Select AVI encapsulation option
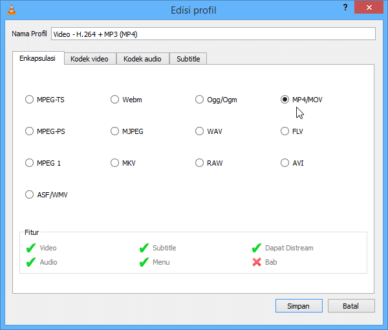The width and height of the screenshot is (388, 330). 285,163
